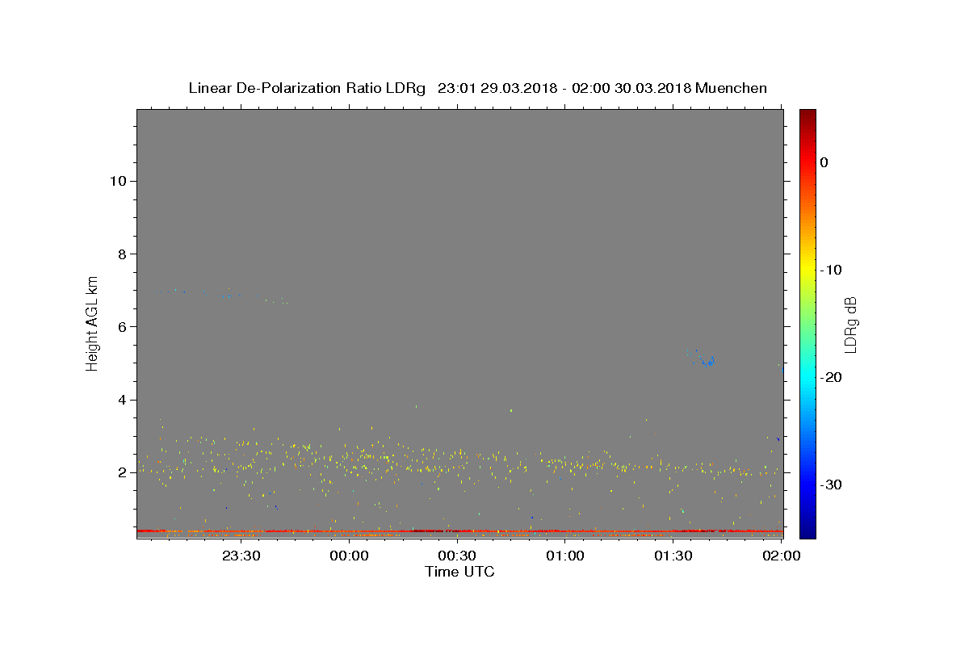Click the '00:00' time tick label
Viewport: 969px width, 646px height.
(x=350, y=556)
